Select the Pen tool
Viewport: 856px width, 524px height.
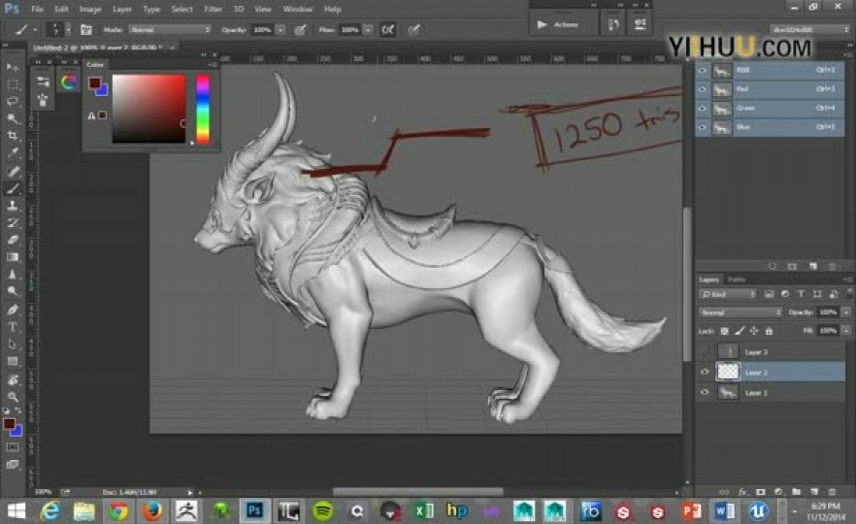[12, 310]
